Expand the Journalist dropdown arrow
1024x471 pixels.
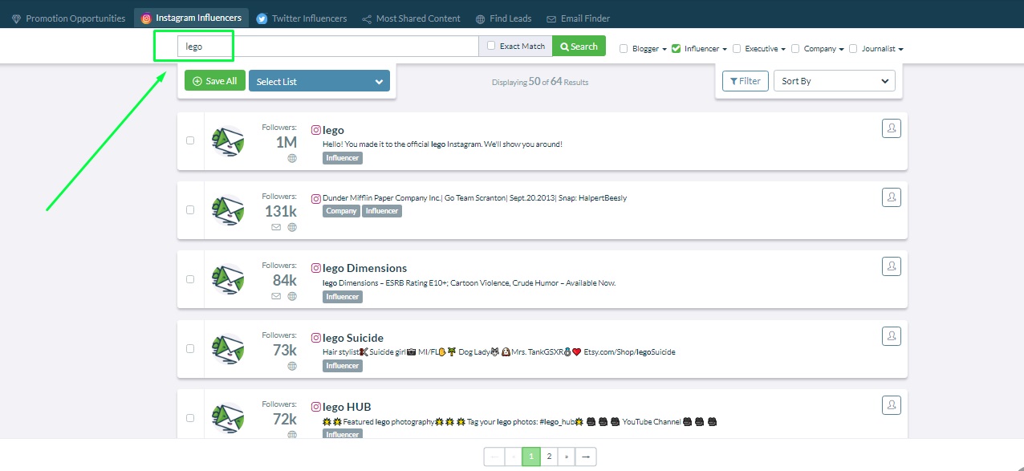[900, 49]
